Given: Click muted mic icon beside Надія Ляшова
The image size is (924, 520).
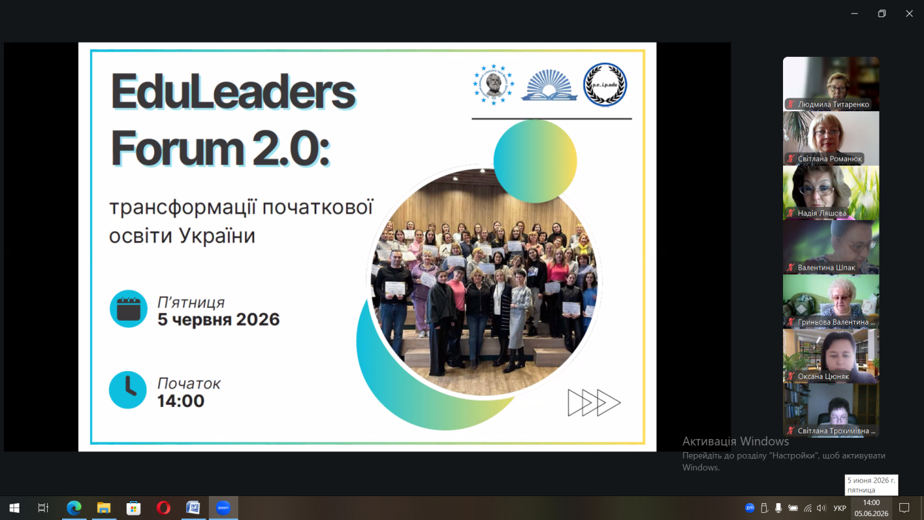Looking at the screenshot, I should point(790,213).
